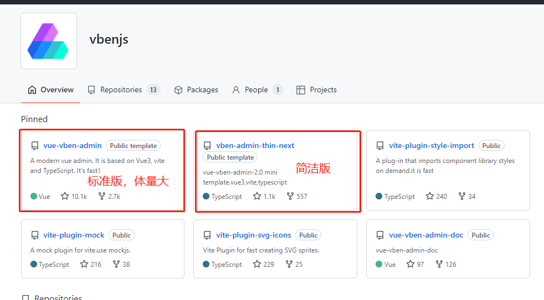Click TypeScript language dot in vben-admin-thin-next card
Viewport: 544px width, 300px height.
point(206,196)
